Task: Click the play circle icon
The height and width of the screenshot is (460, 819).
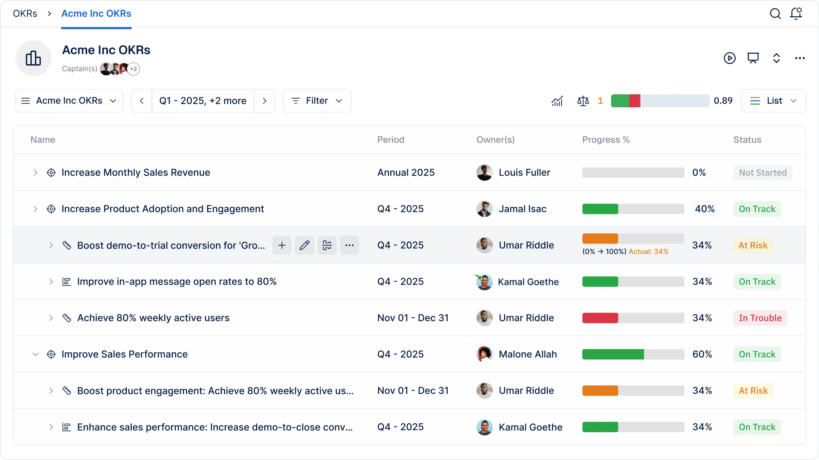Action: tap(730, 58)
